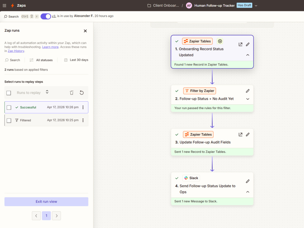Select page 1 of runs
The width and height of the screenshot is (304, 228).
(46, 216)
